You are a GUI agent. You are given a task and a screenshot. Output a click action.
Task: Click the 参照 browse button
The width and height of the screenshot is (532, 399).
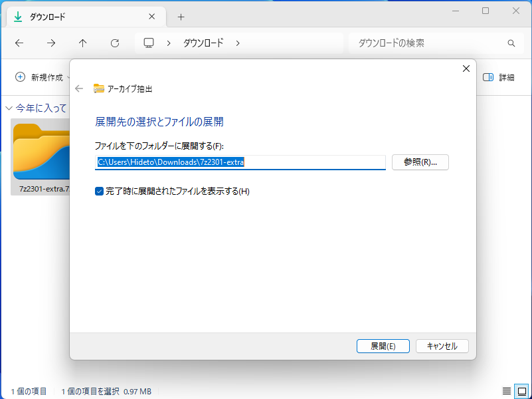tap(420, 162)
